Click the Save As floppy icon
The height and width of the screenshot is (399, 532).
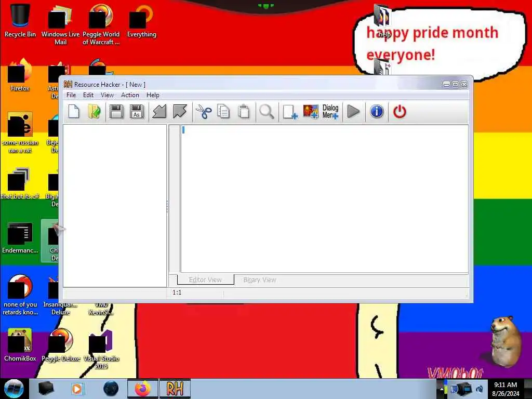137,112
